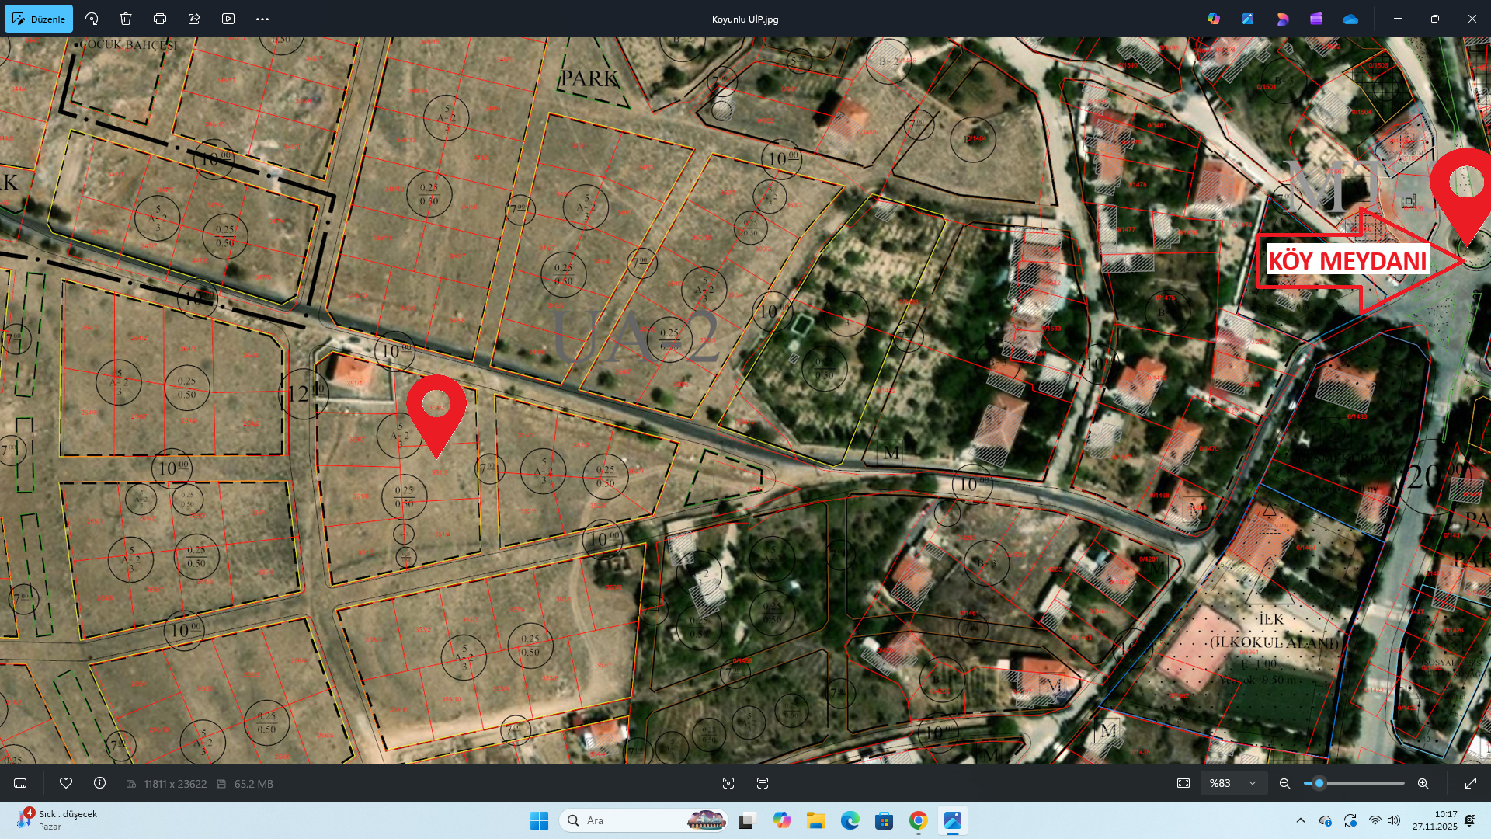Open the three-dots more options menu
Screen dimensions: 1491x839
point(262,19)
